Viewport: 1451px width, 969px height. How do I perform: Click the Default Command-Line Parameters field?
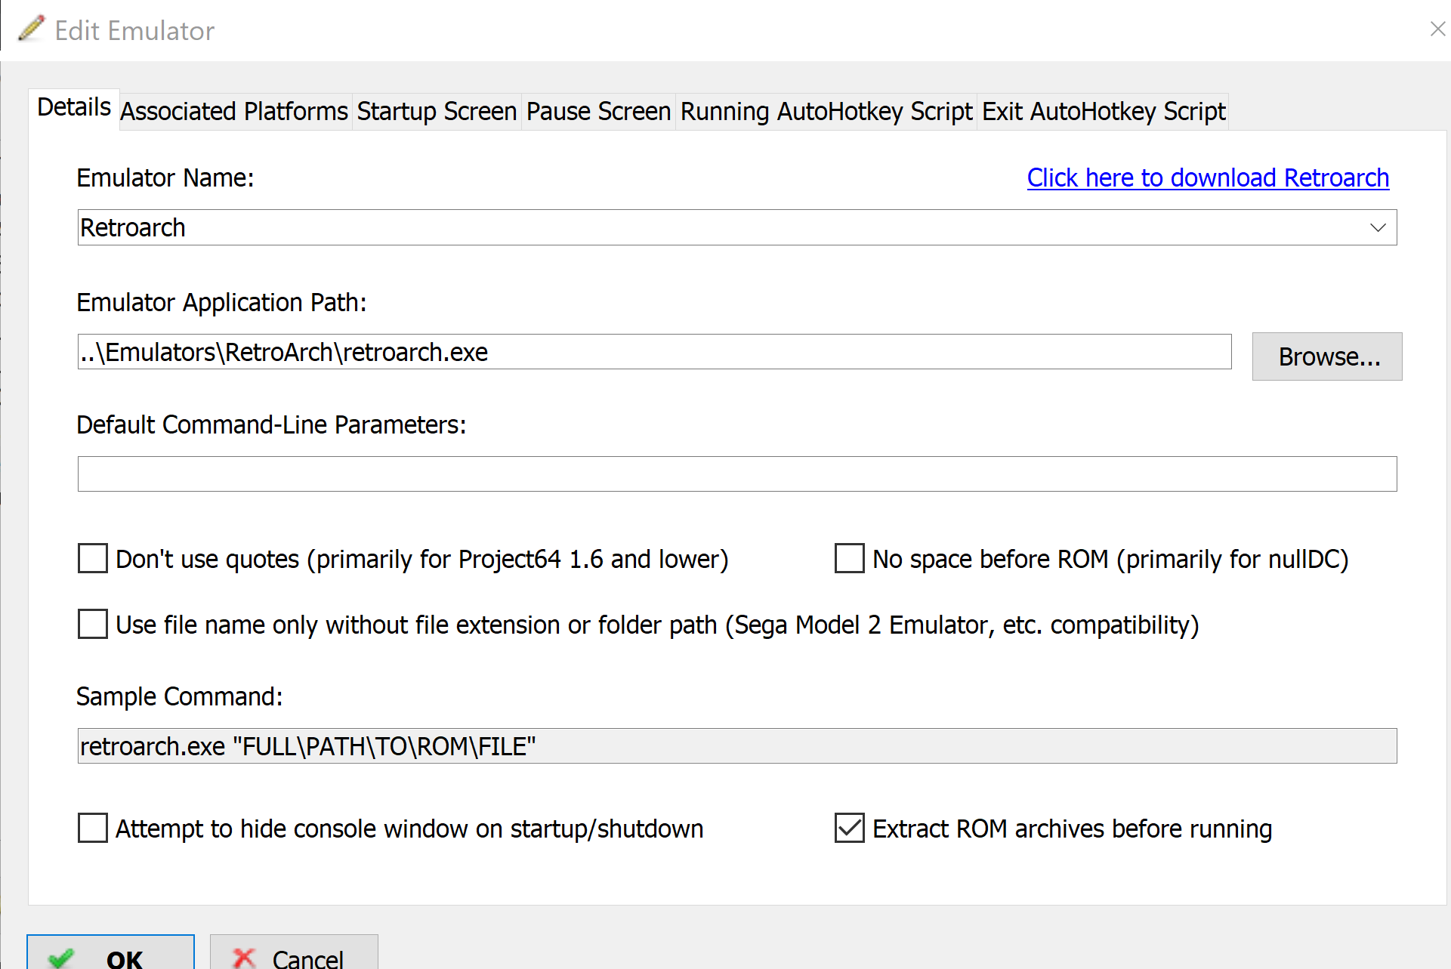pos(737,474)
